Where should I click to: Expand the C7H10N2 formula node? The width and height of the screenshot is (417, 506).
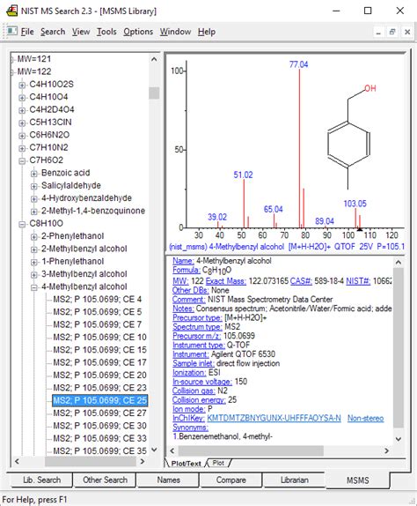22,148
